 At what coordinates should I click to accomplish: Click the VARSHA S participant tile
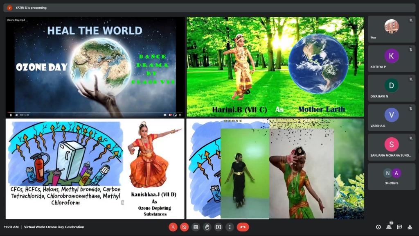(x=391, y=118)
